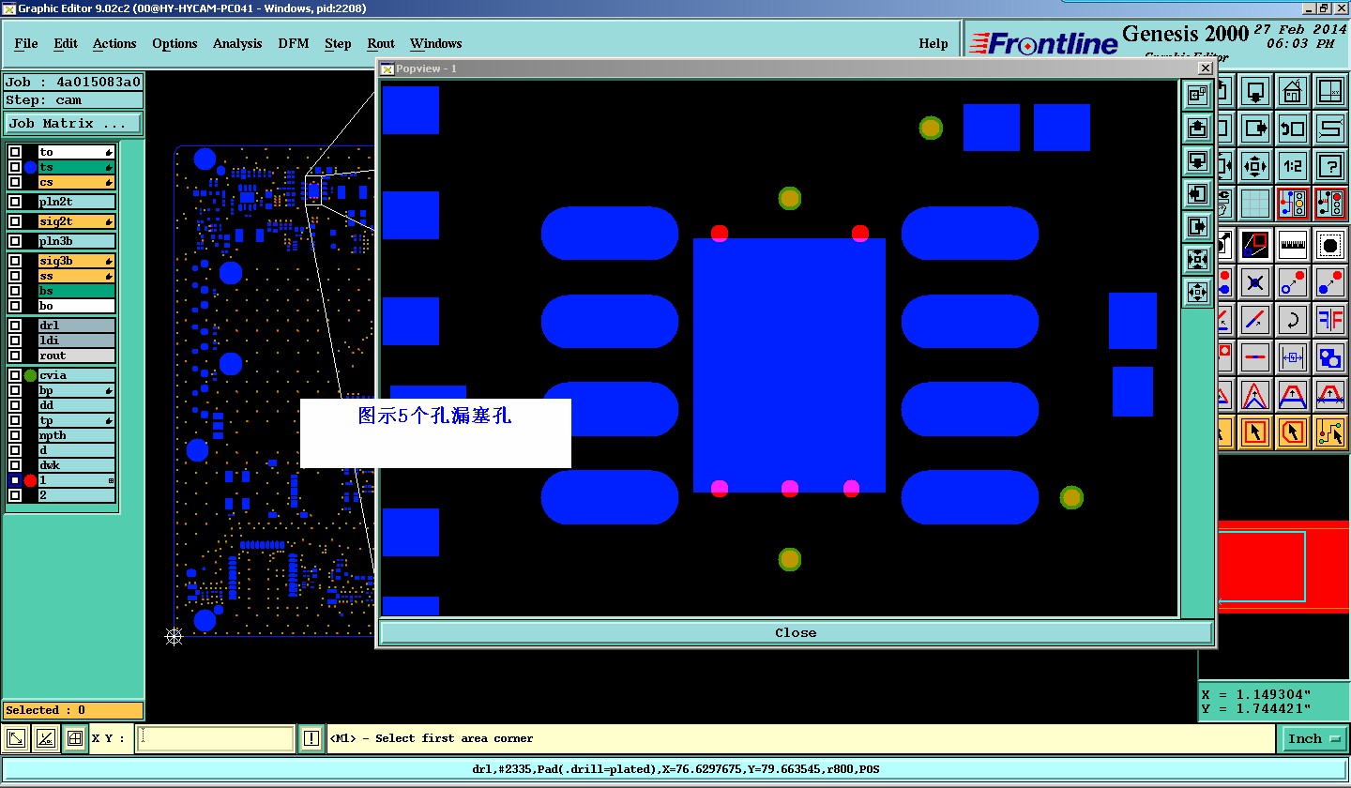The width and height of the screenshot is (1351, 788).
Task: Open the Inch units dropdown
Action: 1313,738
